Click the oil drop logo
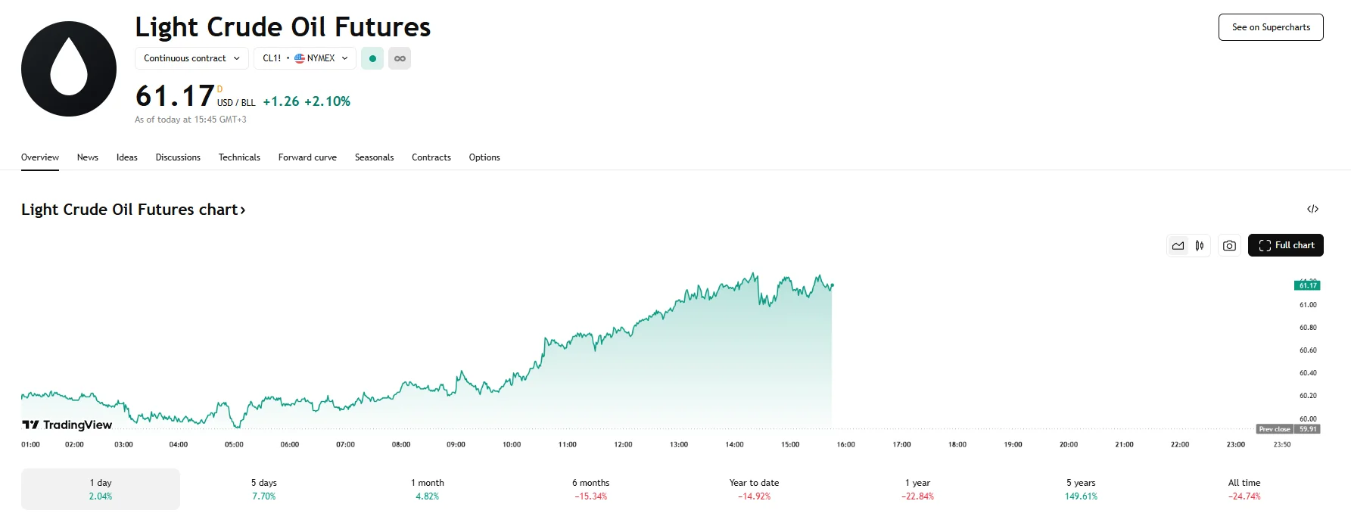 69,69
